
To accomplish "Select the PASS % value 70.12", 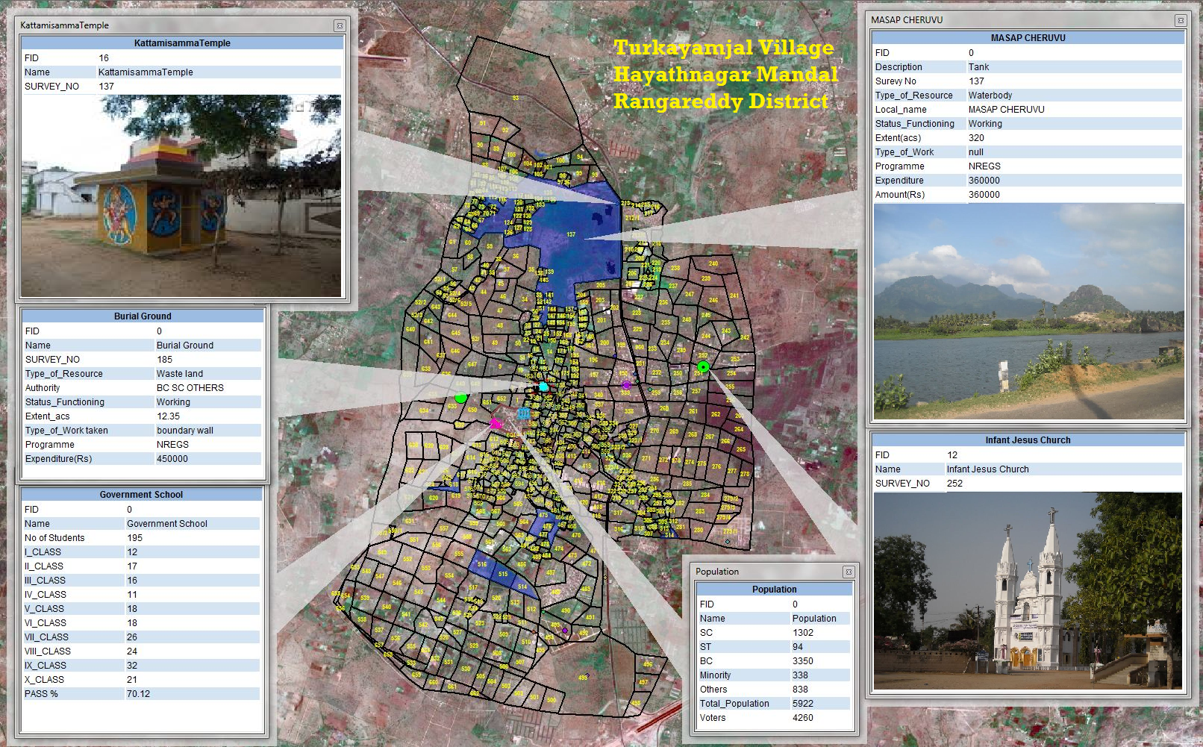I will (x=138, y=694).
